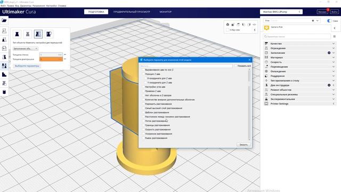Check Позиция Z шва setting
The image size is (341, 192).
coord(143,74)
